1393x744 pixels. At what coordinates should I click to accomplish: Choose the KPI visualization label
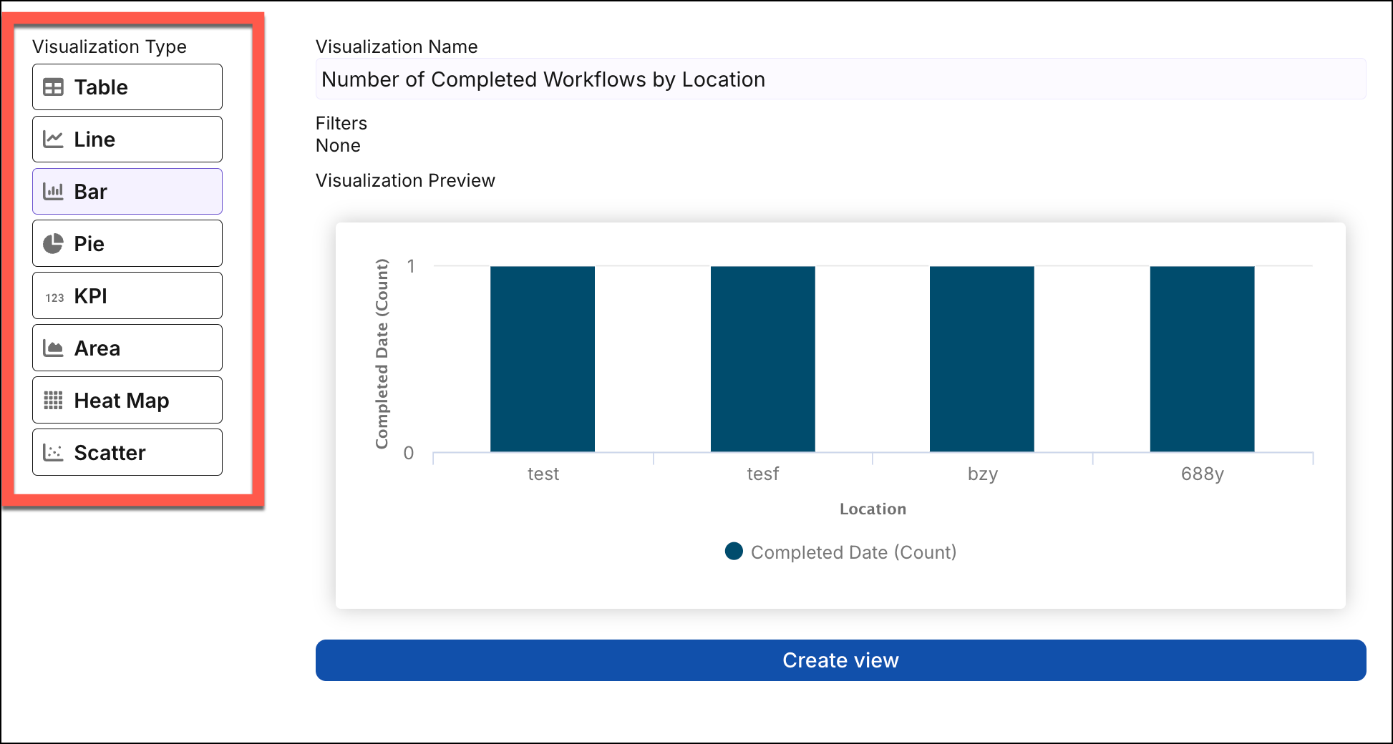point(90,296)
